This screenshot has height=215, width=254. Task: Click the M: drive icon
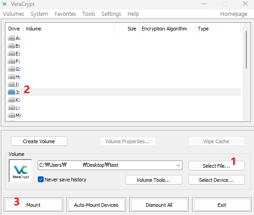(11, 115)
